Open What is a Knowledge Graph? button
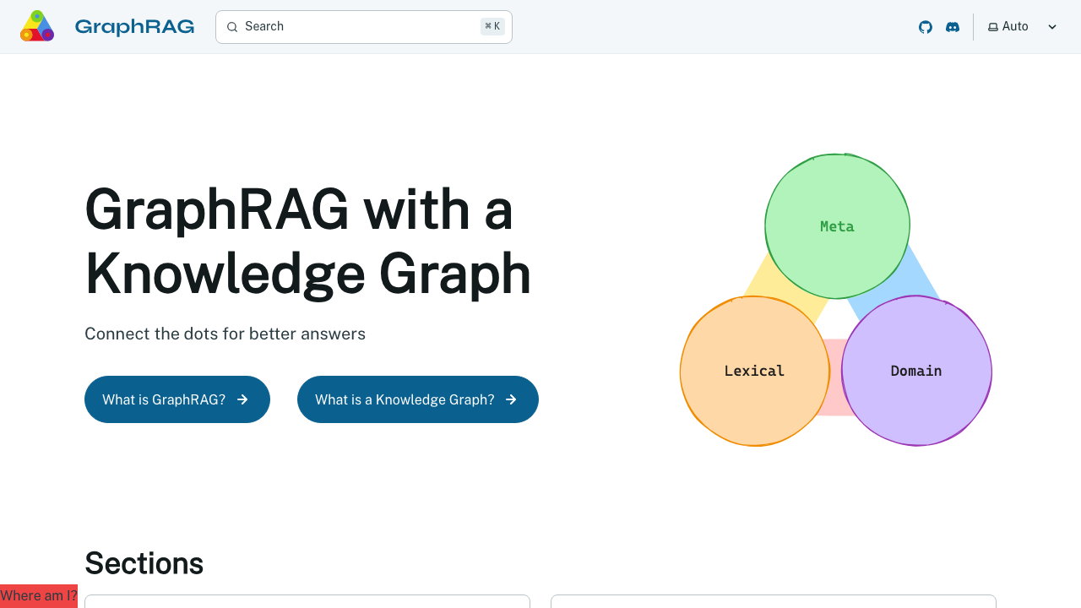 418,399
